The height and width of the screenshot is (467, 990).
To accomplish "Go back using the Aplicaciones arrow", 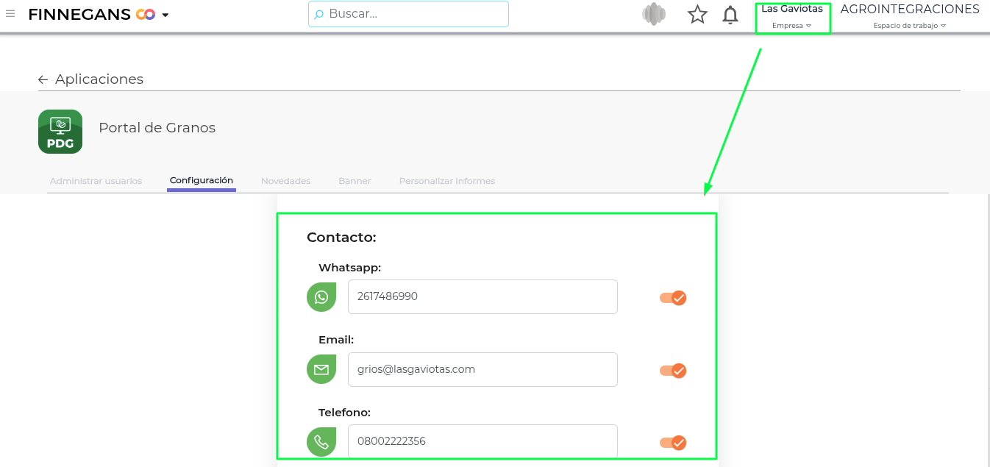I will [43, 79].
